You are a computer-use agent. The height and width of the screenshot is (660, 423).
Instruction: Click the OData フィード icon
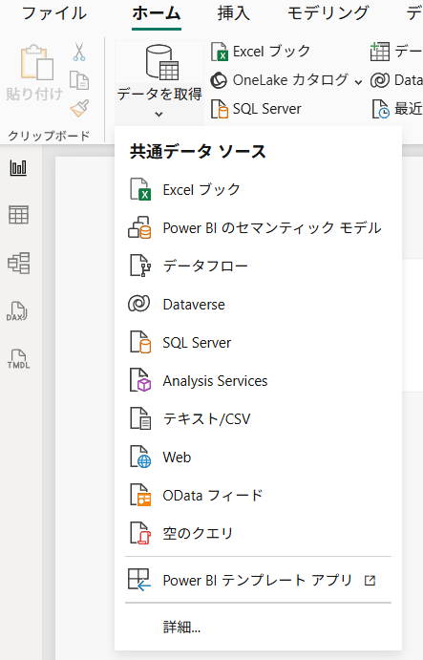pos(139,495)
